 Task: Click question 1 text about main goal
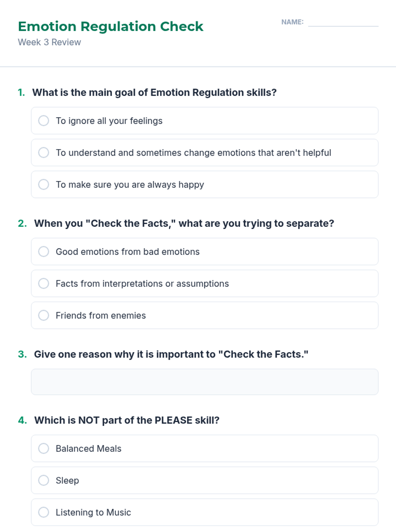[x=154, y=92]
